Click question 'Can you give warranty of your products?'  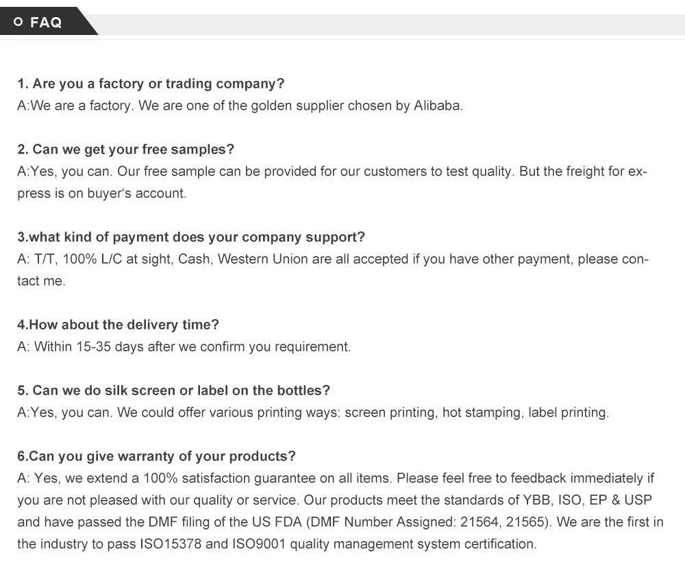[x=156, y=456]
